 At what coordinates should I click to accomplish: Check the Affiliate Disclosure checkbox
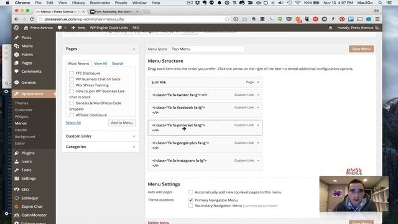pos(72,115)
